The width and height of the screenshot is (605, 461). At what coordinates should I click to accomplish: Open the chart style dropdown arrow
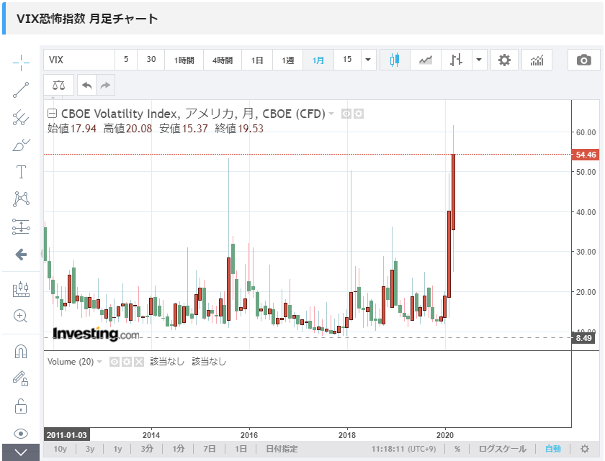[x=479, y=60]
